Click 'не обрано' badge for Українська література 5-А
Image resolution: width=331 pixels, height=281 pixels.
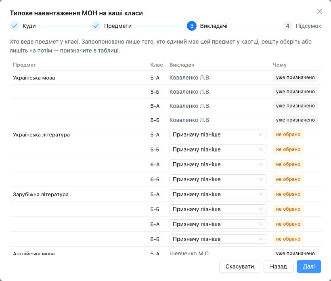288,134
